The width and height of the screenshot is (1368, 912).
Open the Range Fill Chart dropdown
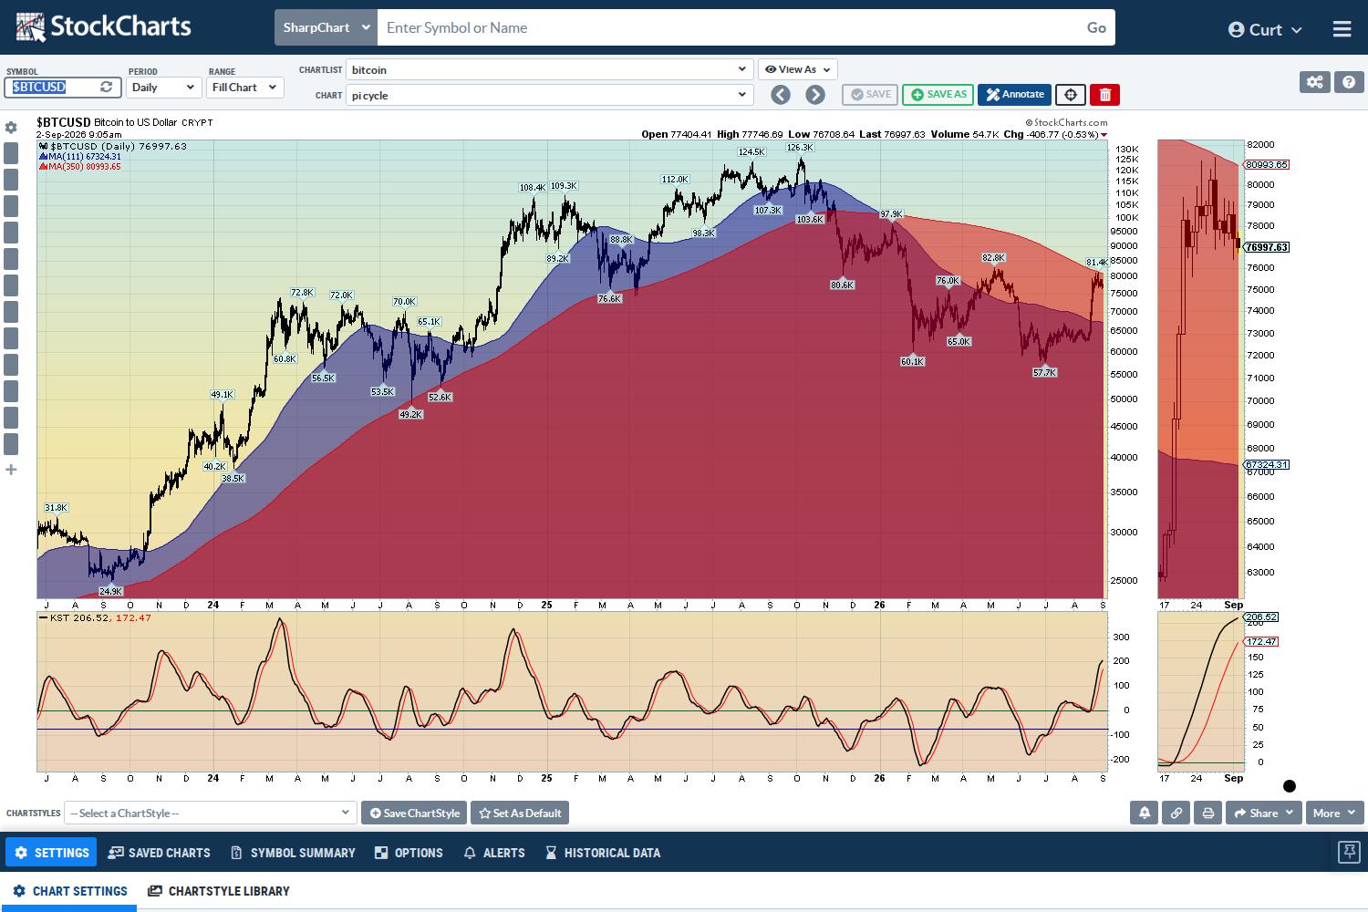pyautogui.click(x=244, y=88)
